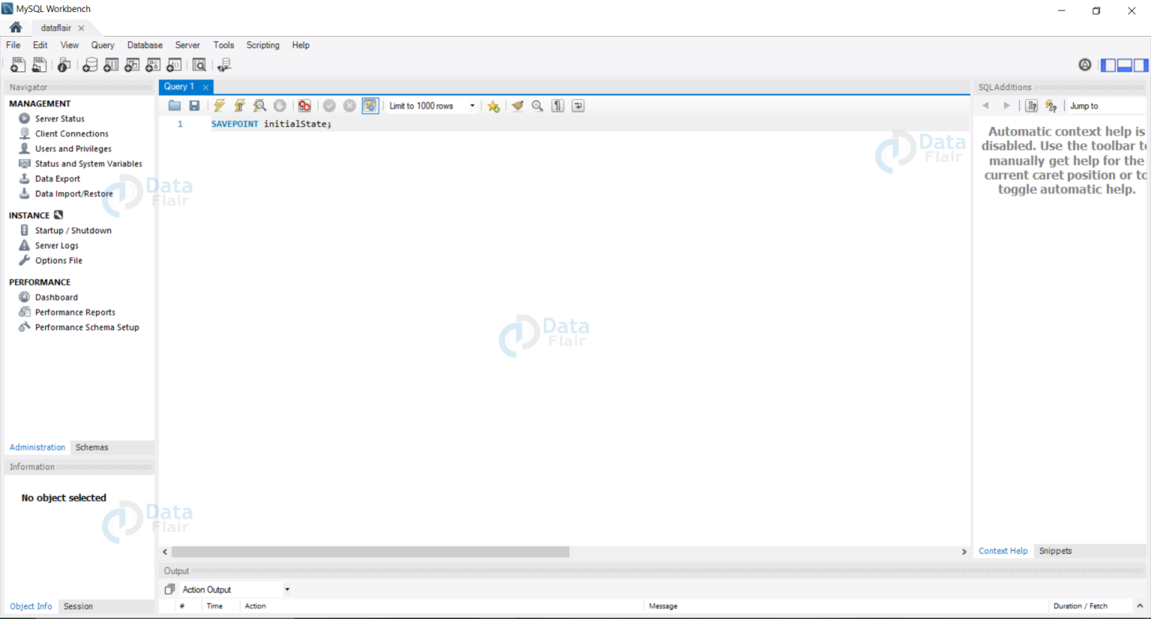Reconnect to DBMS icon

224,65
